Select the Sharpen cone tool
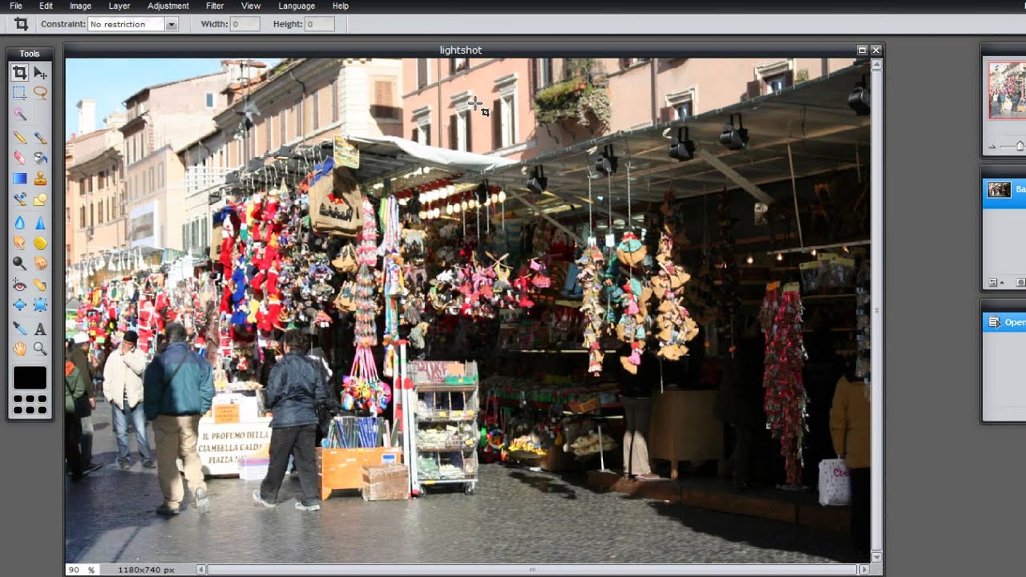This screenshot has height=577, width=1026. tap(40, 223)
